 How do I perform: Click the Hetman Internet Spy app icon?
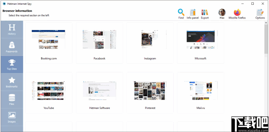point(4,4)
